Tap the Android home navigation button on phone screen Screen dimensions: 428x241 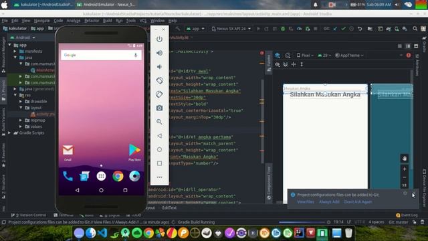pyautogui.click(x=101, y=190)
